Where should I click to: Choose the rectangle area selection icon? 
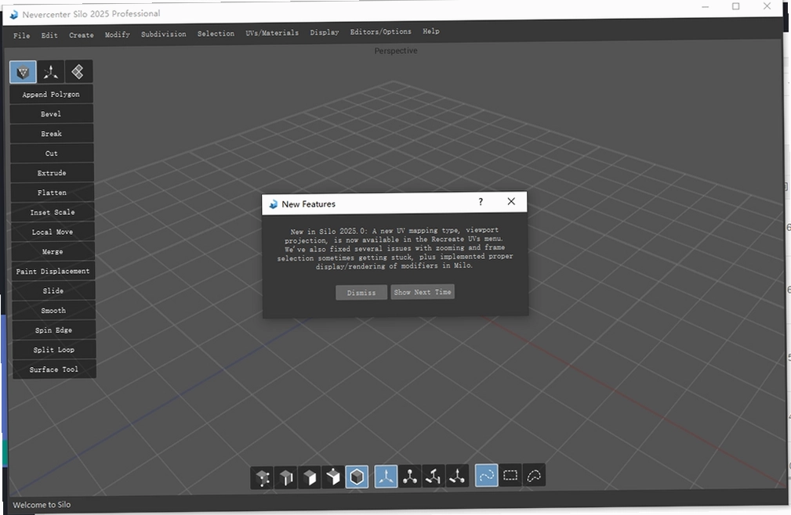tap(510, 475)
